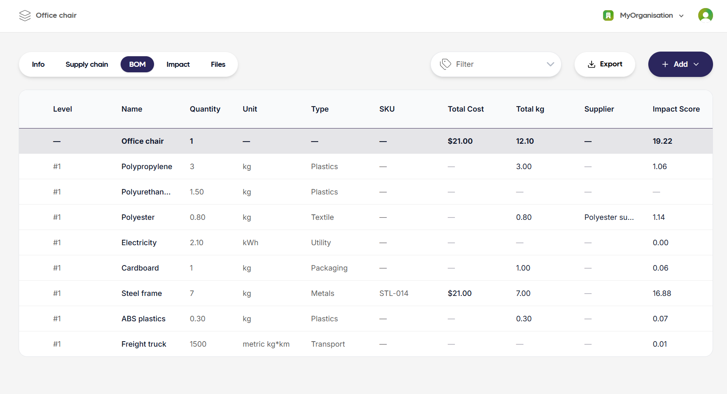
Task: Open the Polypropylene row
Action: pos(366,167)
